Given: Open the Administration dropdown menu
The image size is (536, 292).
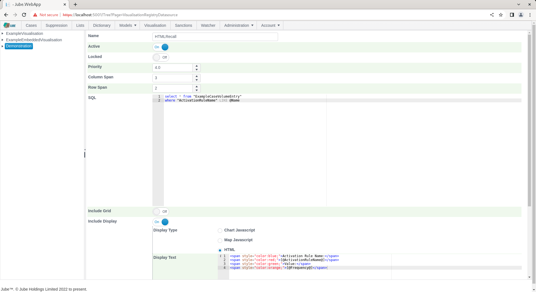Looking at the screenshot, I should (239, 25).
